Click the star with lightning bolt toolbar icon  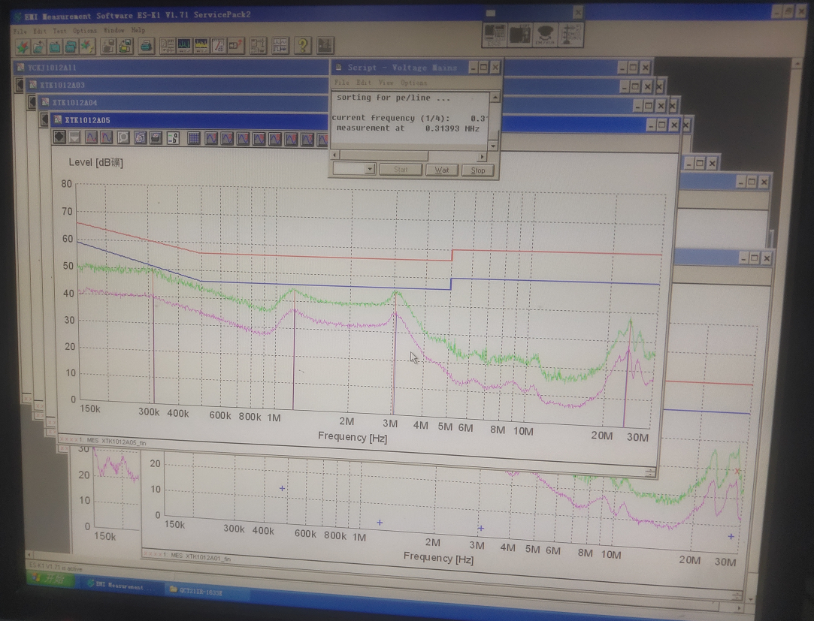coord(87,47)
